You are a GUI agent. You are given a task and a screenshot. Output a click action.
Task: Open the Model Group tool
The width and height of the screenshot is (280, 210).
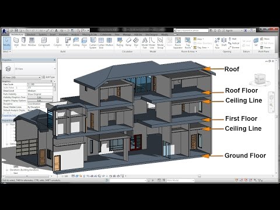160,43
